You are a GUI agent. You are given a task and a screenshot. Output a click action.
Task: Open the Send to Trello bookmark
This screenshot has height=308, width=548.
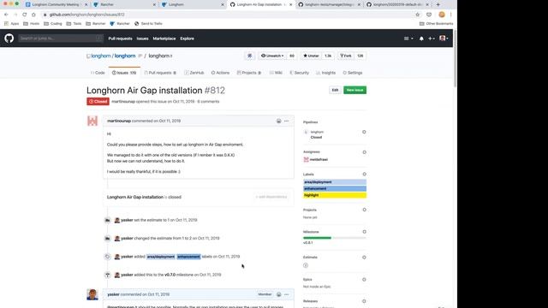pos(148,23)
